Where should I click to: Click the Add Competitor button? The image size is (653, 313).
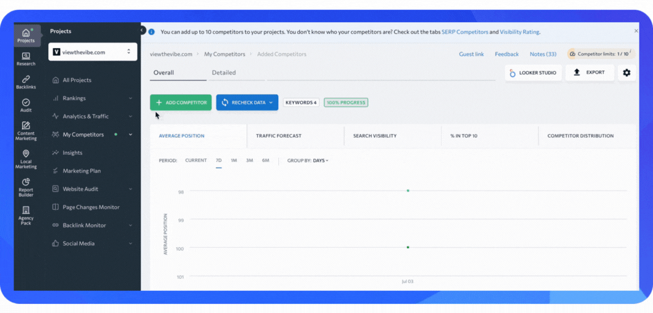181,102
